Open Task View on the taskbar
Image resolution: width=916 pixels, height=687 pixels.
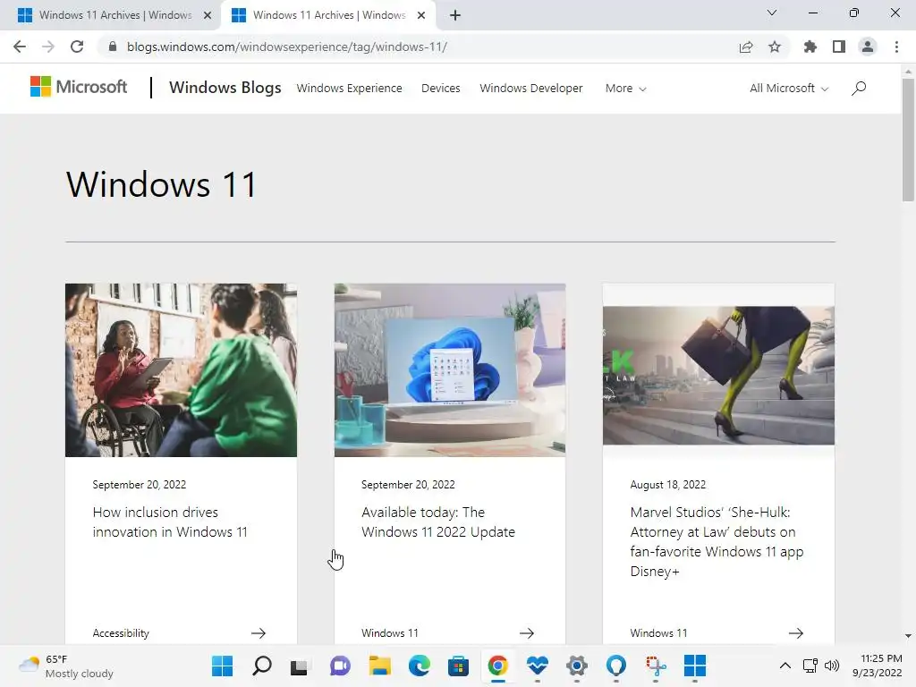(x=300, y=666)
